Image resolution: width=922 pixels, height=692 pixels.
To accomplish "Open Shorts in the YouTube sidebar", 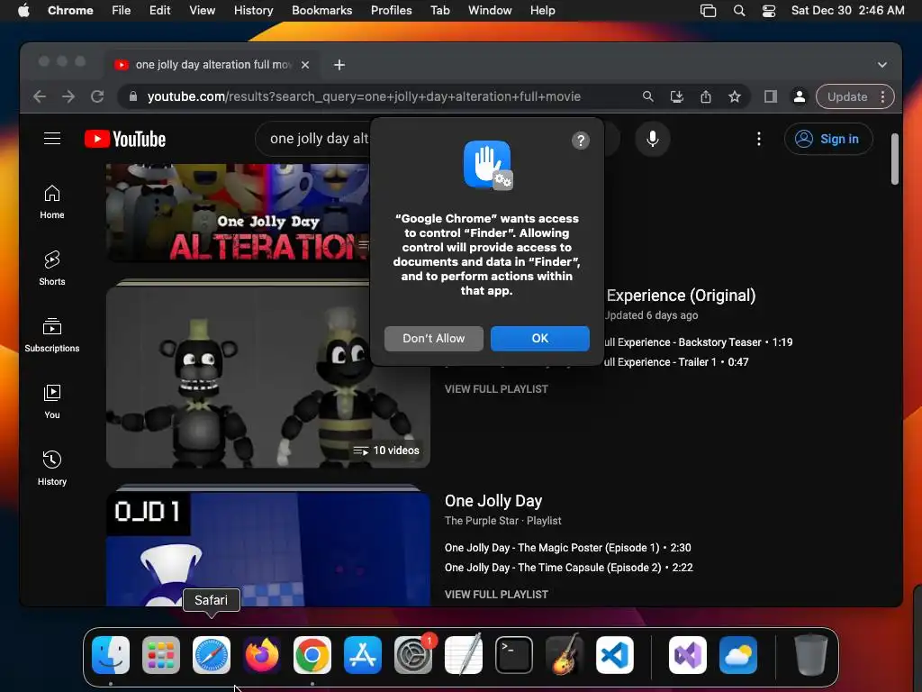I will [51, 269].
